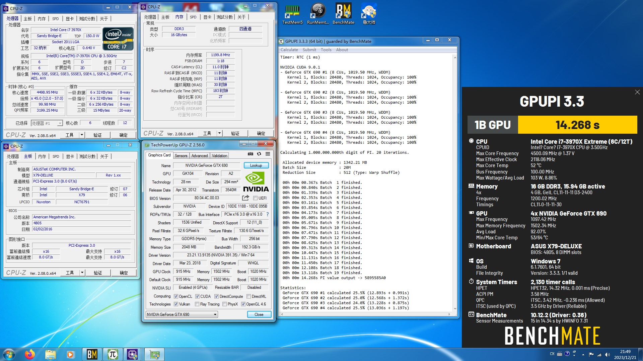This screenshot has height=361, width=643.
Task: Open the Submit menu in GPUPI
Action: click(x=309, y=50)
